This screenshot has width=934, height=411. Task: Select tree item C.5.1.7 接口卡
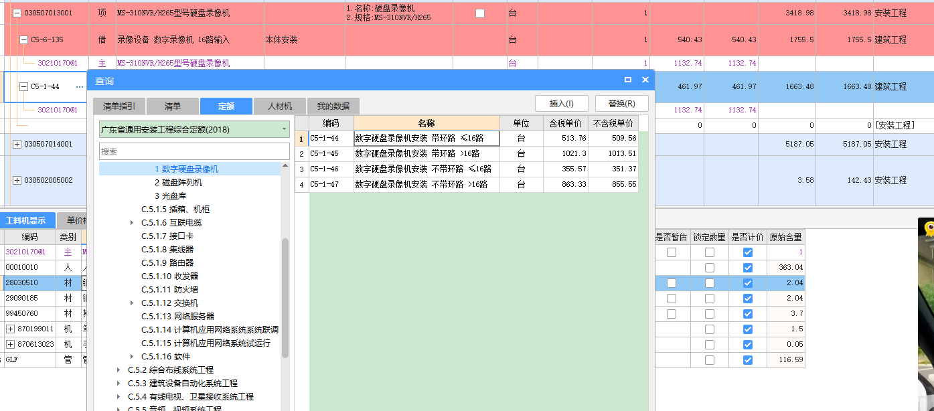pos(167,236)
